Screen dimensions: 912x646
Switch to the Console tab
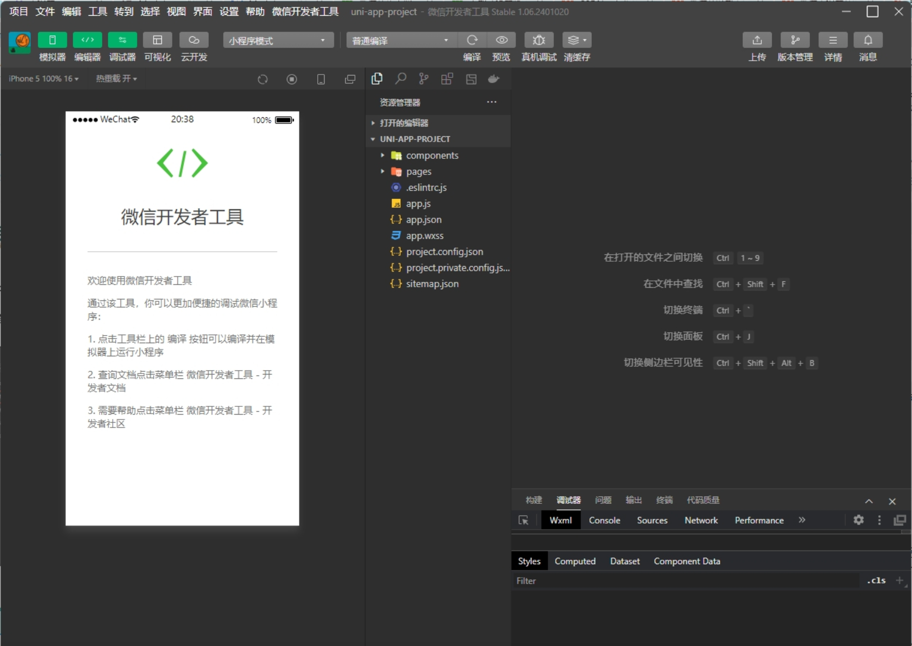point(604,520)
